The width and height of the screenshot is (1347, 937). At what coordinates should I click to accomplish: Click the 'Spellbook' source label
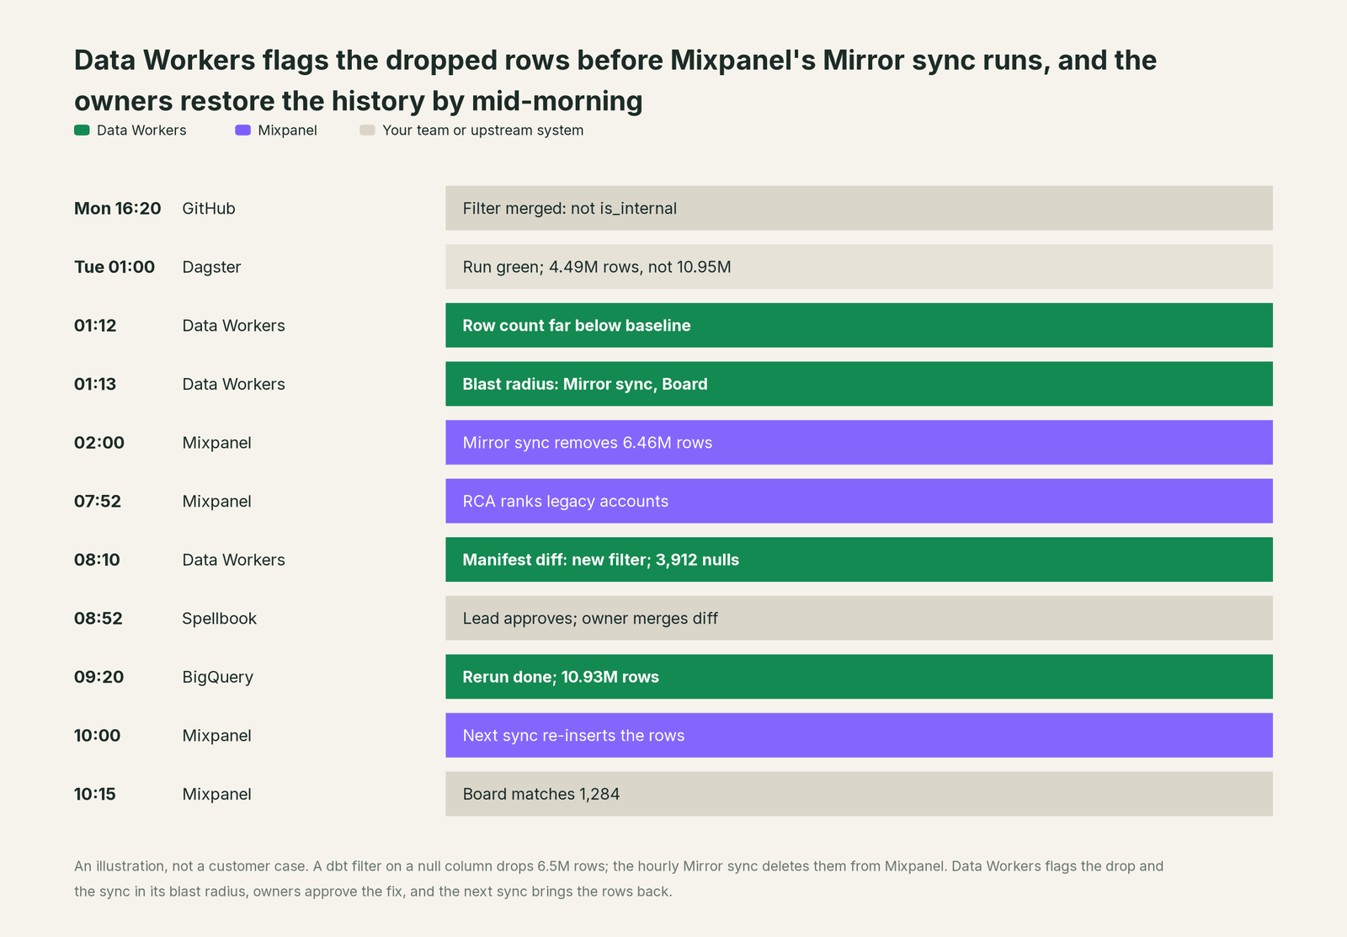pyautogui.click(x=219, y=618)
